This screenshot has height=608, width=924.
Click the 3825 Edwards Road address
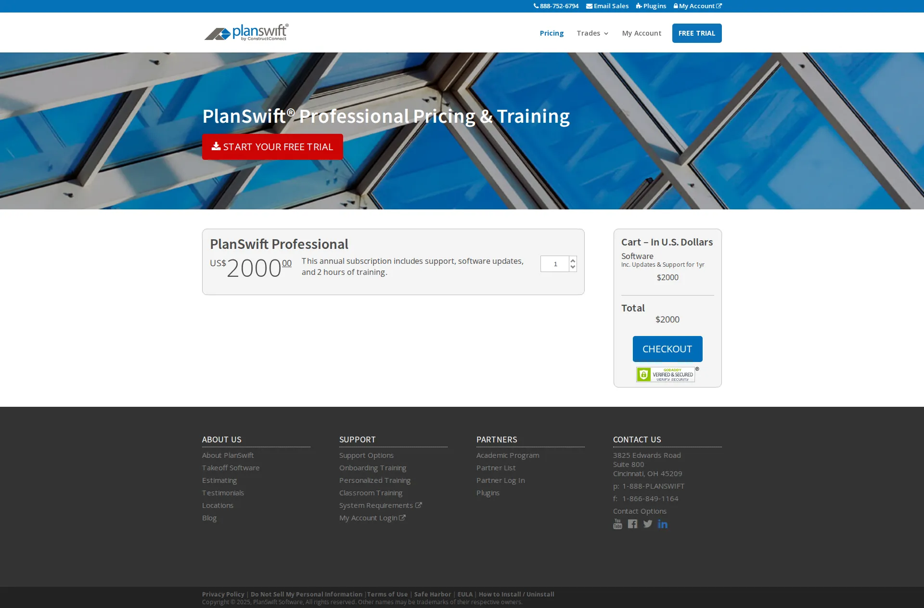tap(647, 455)
